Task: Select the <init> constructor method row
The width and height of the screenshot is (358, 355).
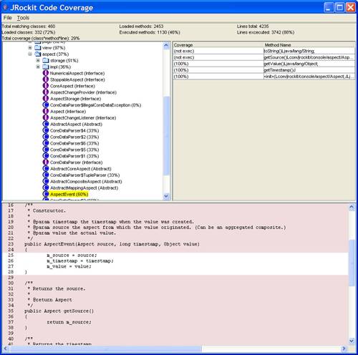Action: tap(263, 77)
